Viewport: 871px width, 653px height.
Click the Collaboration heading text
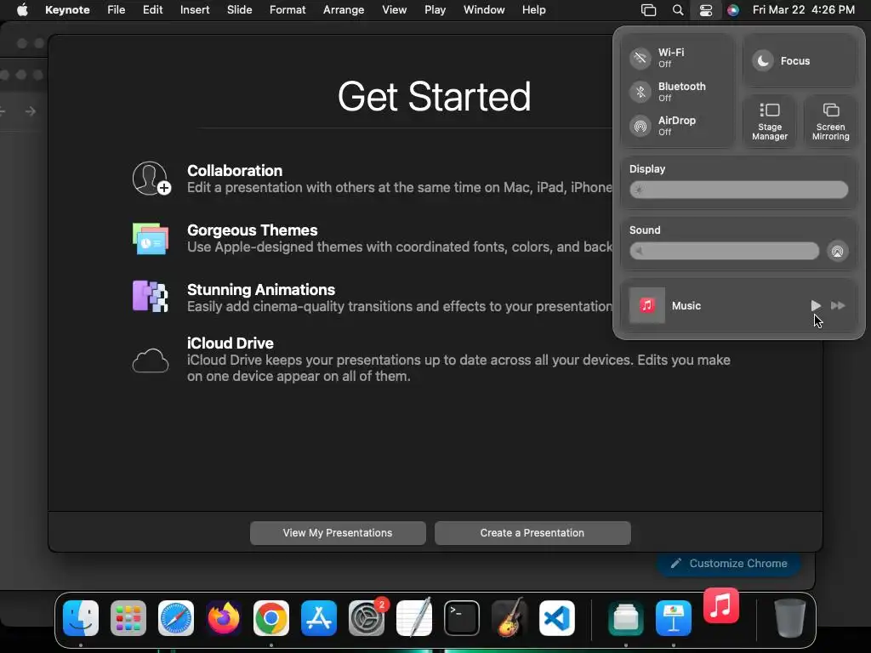click(235, 170)
